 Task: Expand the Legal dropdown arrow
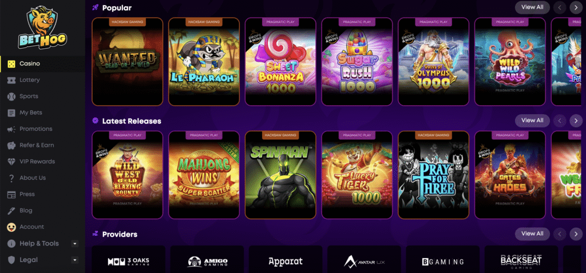click(x=75, y=260)
